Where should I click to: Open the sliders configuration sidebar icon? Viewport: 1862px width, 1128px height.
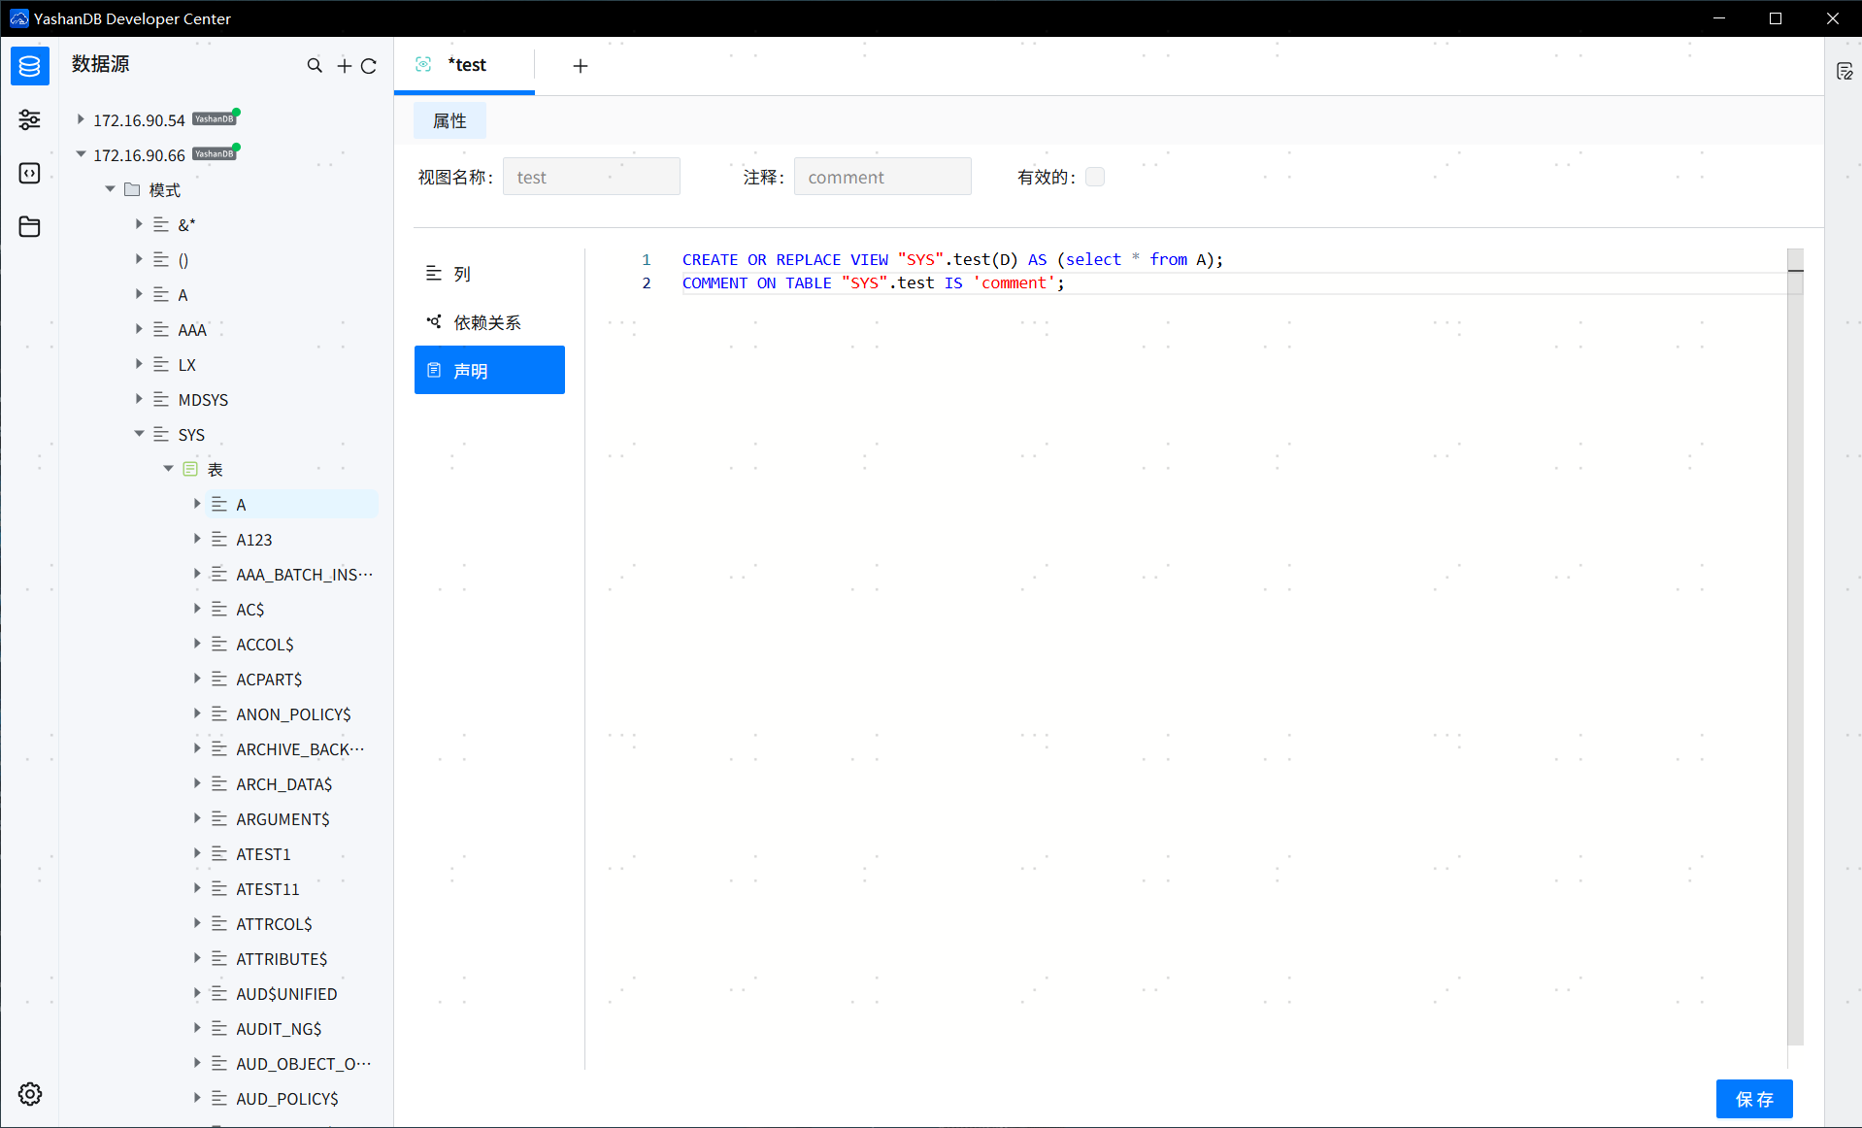click(29, 119)
